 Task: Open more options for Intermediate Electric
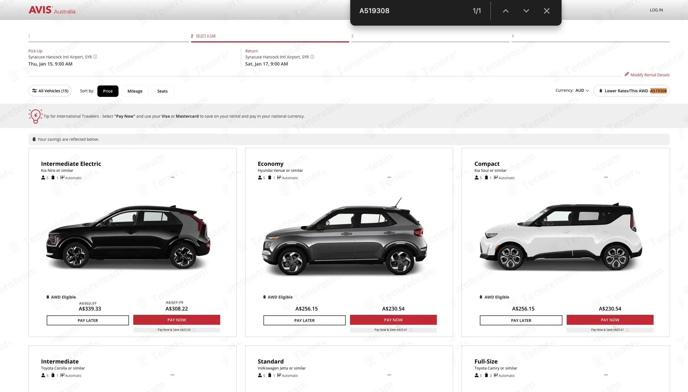coord(173,177)
